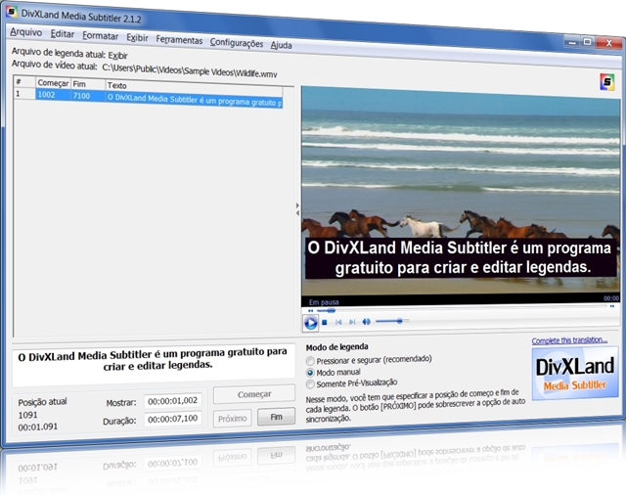Click the video seek bar
Image resolution: width=626 pixels, height=495 pixels.
(462, 307)
